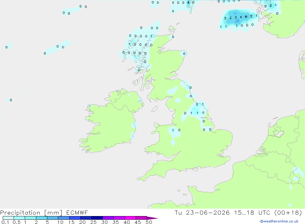Click the "(00+18)" forecast step text
The image size is (305, 224).
coord(288,212)
